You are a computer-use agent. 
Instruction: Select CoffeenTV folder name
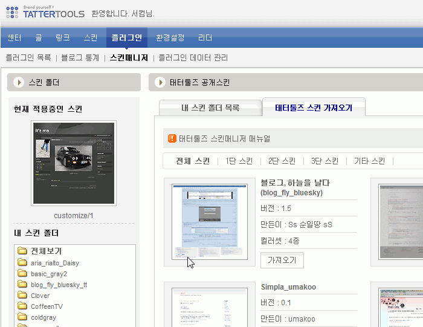(47, 306)
